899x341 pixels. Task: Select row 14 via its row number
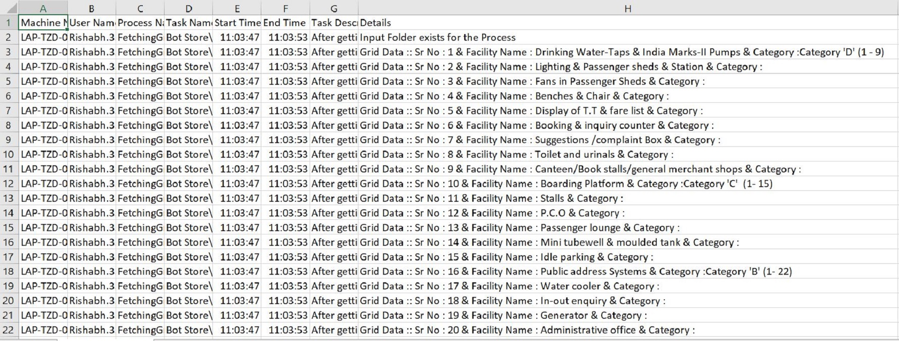(9, 213)
